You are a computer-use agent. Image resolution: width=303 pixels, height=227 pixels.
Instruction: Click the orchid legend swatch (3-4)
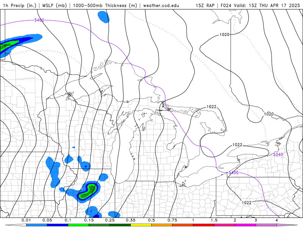pyautogui.click(x=266, y=225)
